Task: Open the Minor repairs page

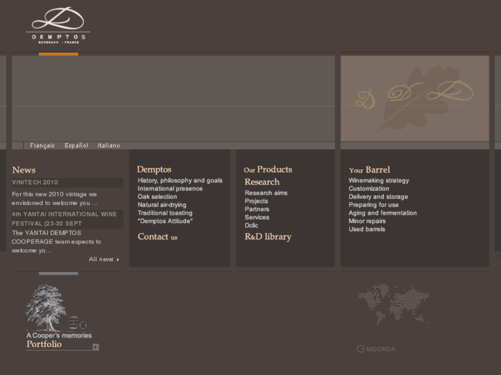Action: [x=367, y=221]
